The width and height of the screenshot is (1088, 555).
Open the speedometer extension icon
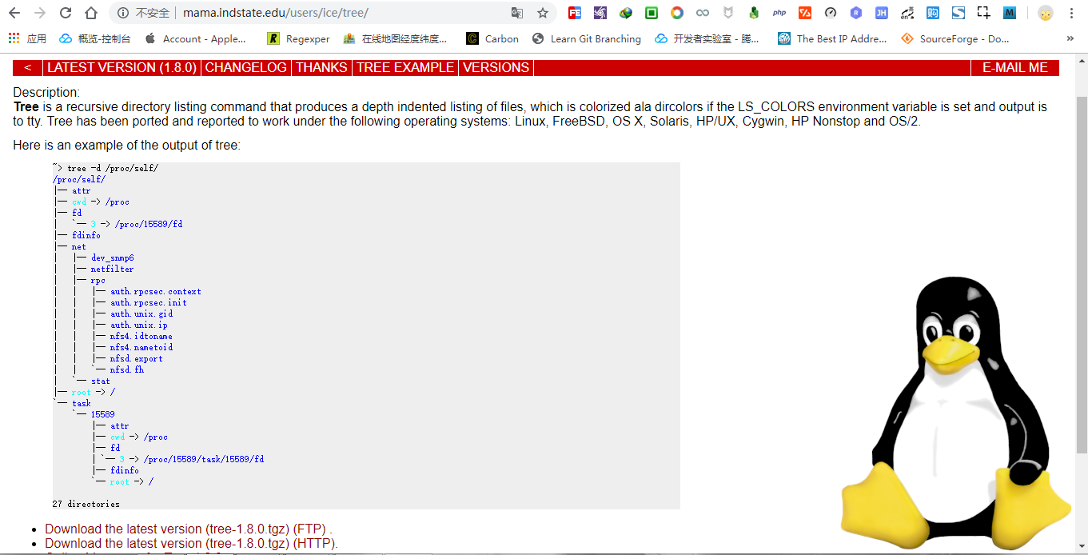(831, 13)
